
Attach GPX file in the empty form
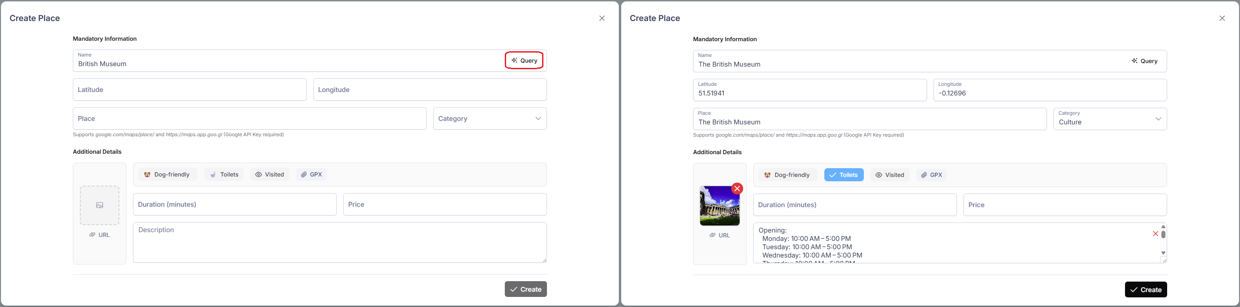[x=312, y=174]
